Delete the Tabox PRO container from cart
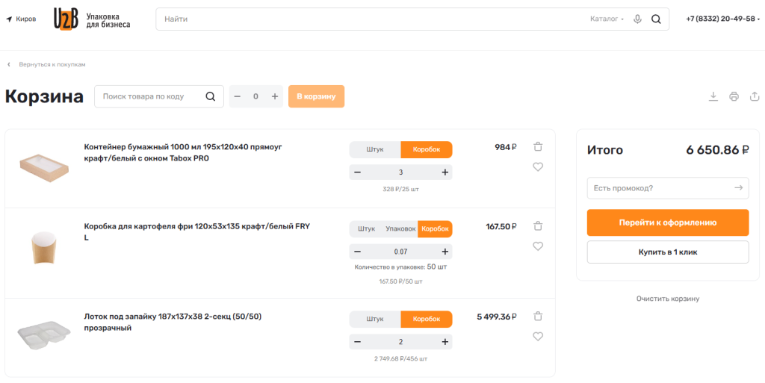 538,147
